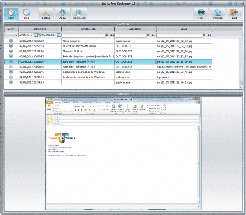Open the About info icon

point(63,14)
